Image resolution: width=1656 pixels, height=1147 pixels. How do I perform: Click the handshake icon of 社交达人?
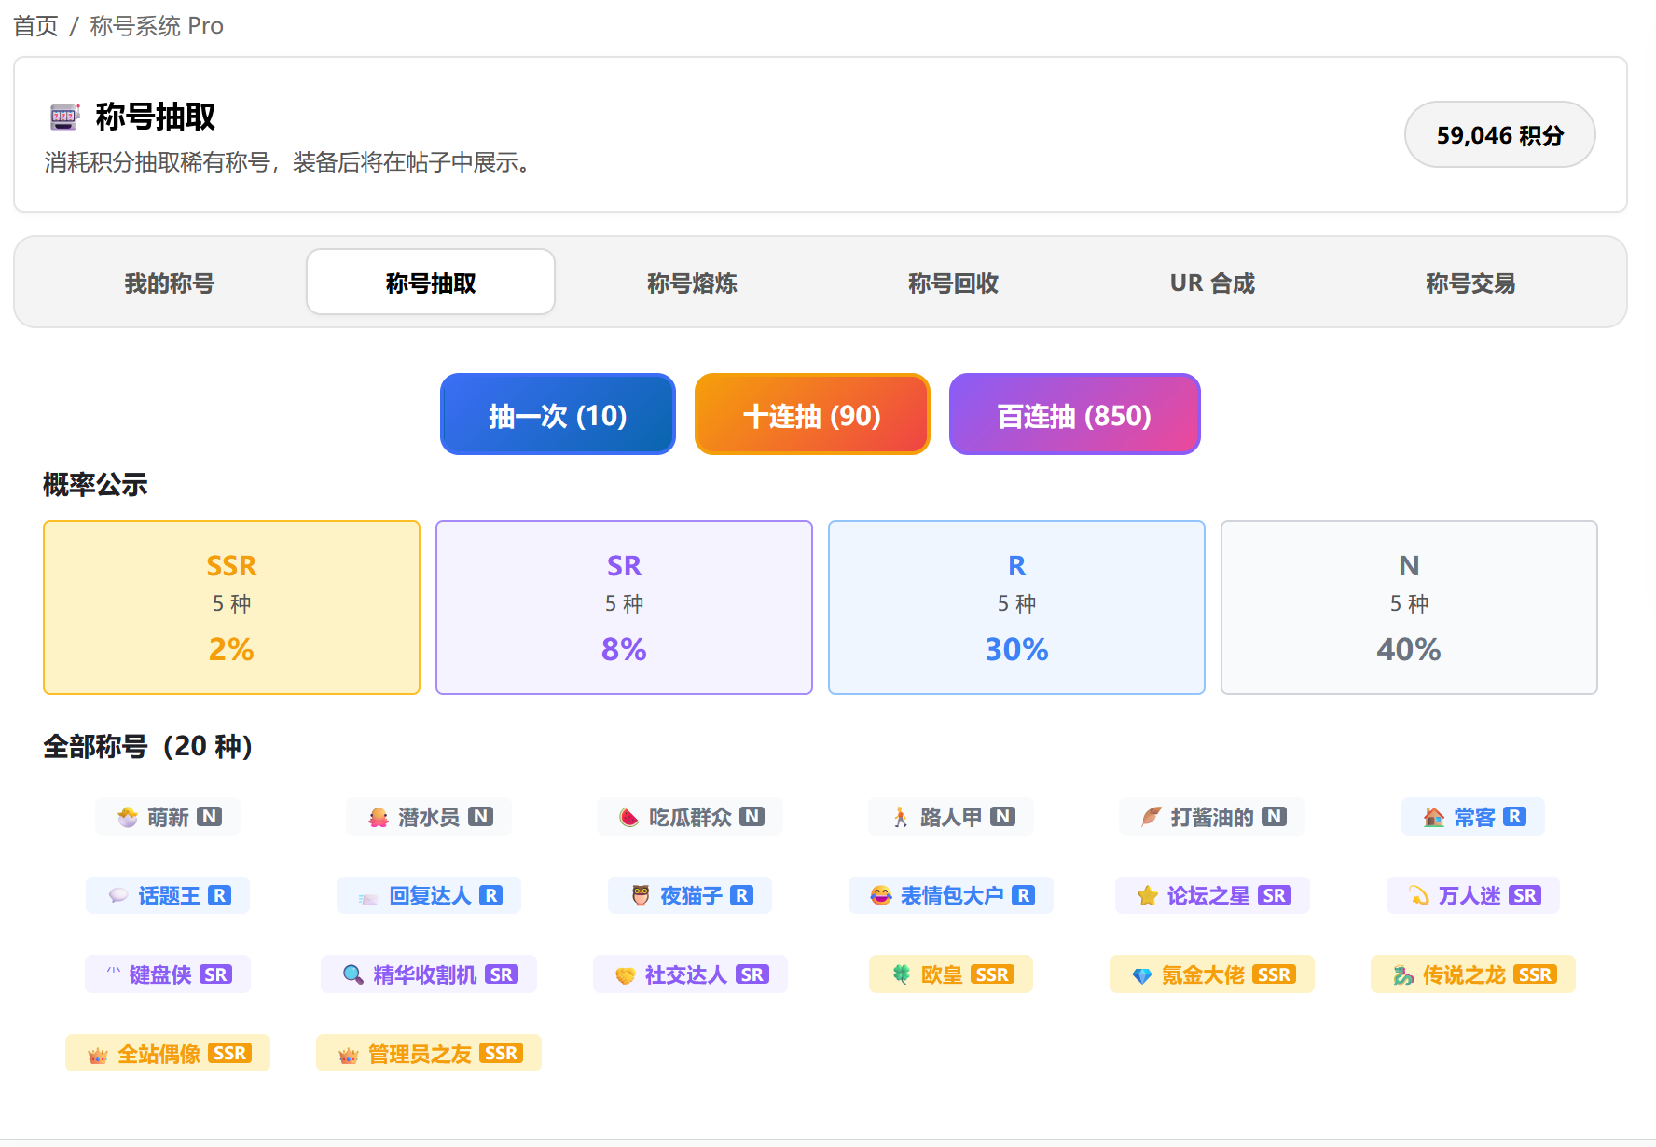(x=626, y=975)
